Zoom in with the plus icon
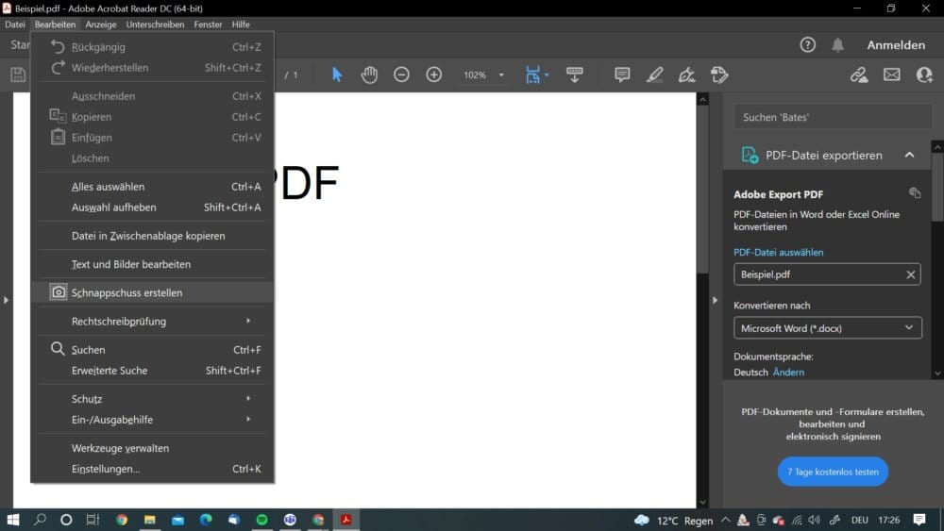This screenshot has width=944, height=531. (x=434, y=75)
